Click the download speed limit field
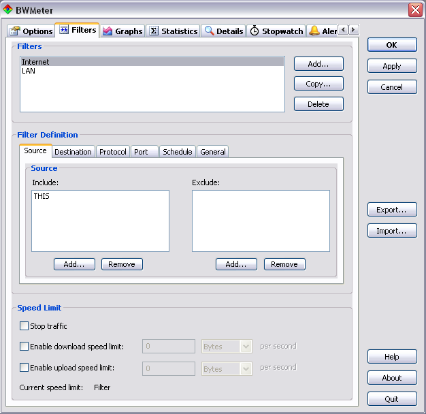The width and height of the screenshot is (426, 414). click(169, 347)
